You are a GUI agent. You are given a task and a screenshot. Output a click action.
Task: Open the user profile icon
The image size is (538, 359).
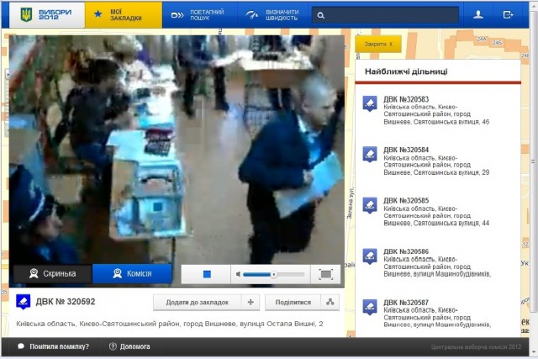coord(478,15)
